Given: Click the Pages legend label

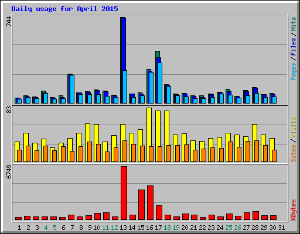Looking at the screenshot, I should pos(294,71).
